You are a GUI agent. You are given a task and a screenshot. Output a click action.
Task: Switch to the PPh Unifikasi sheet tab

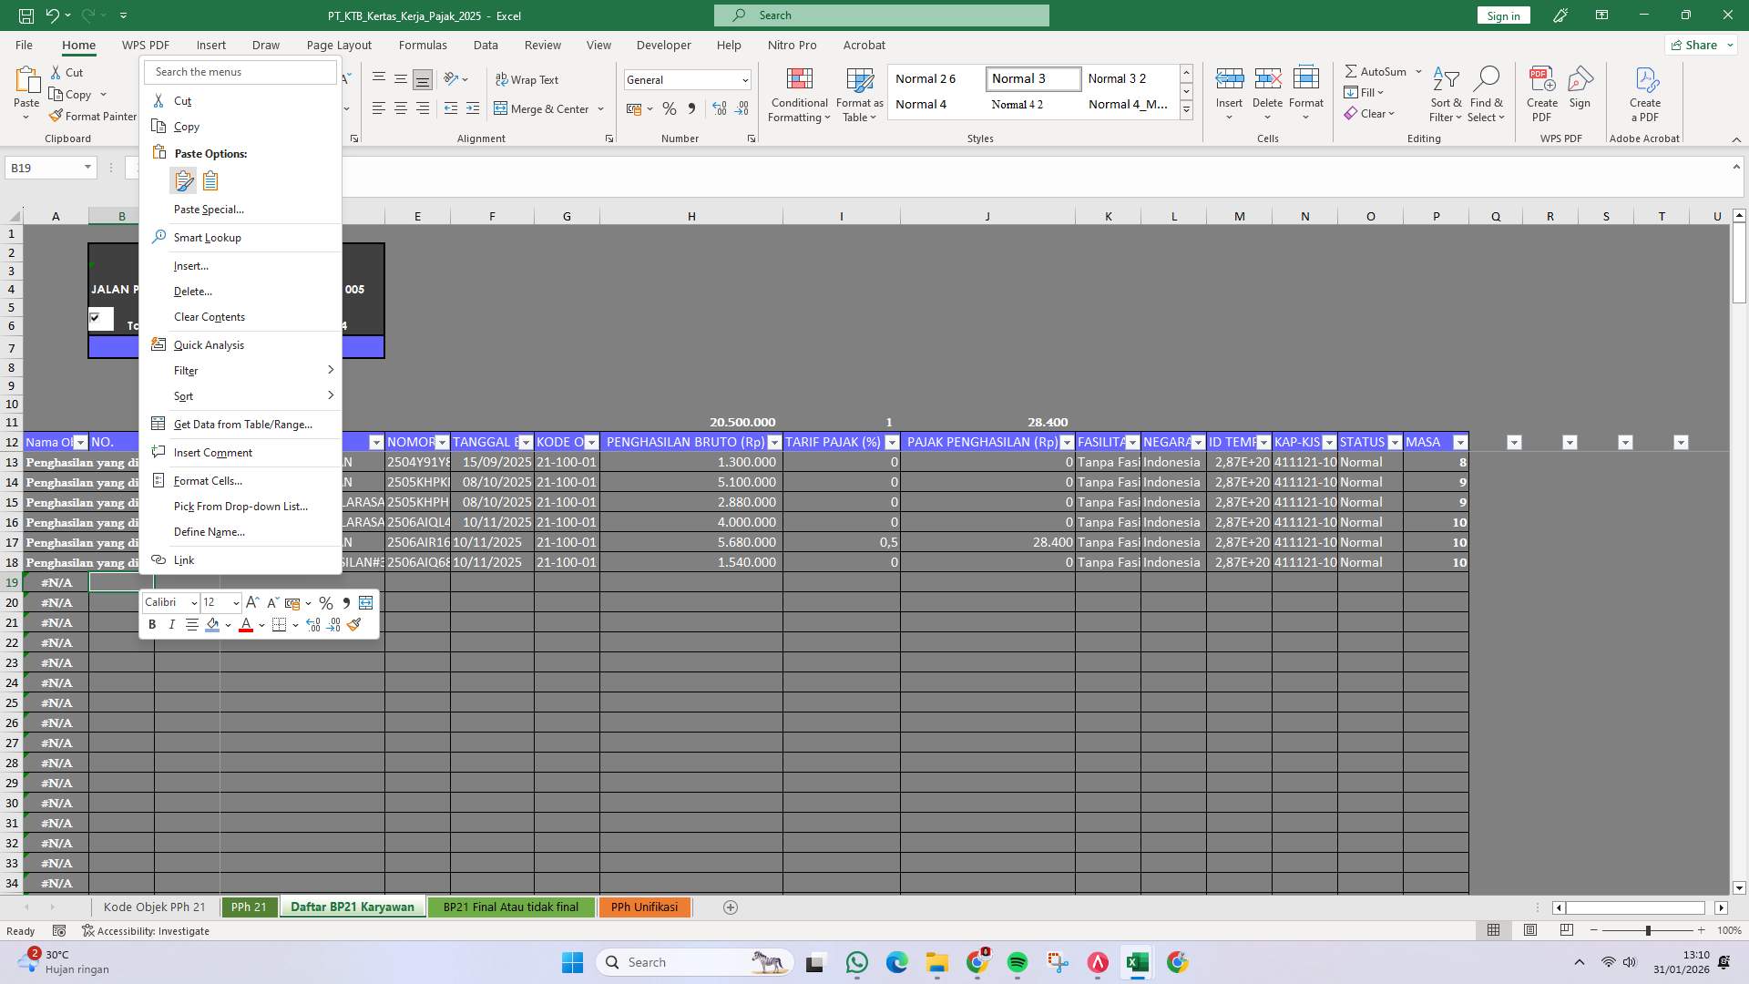tap(645, 907)
